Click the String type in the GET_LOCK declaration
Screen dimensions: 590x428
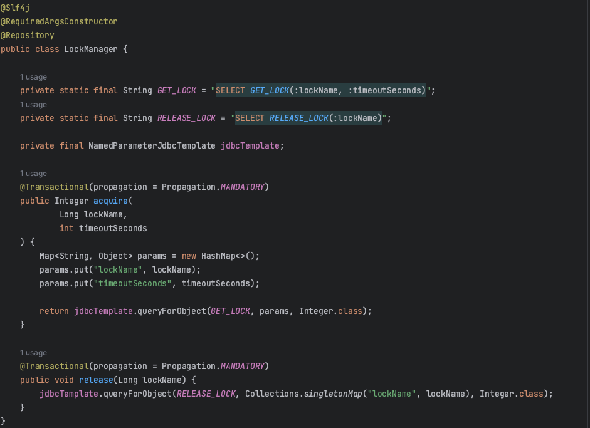coord(137,91)
